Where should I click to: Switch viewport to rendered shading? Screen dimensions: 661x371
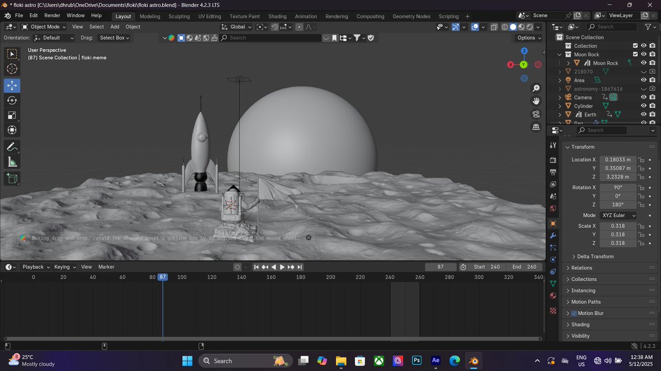coord(530,27)
